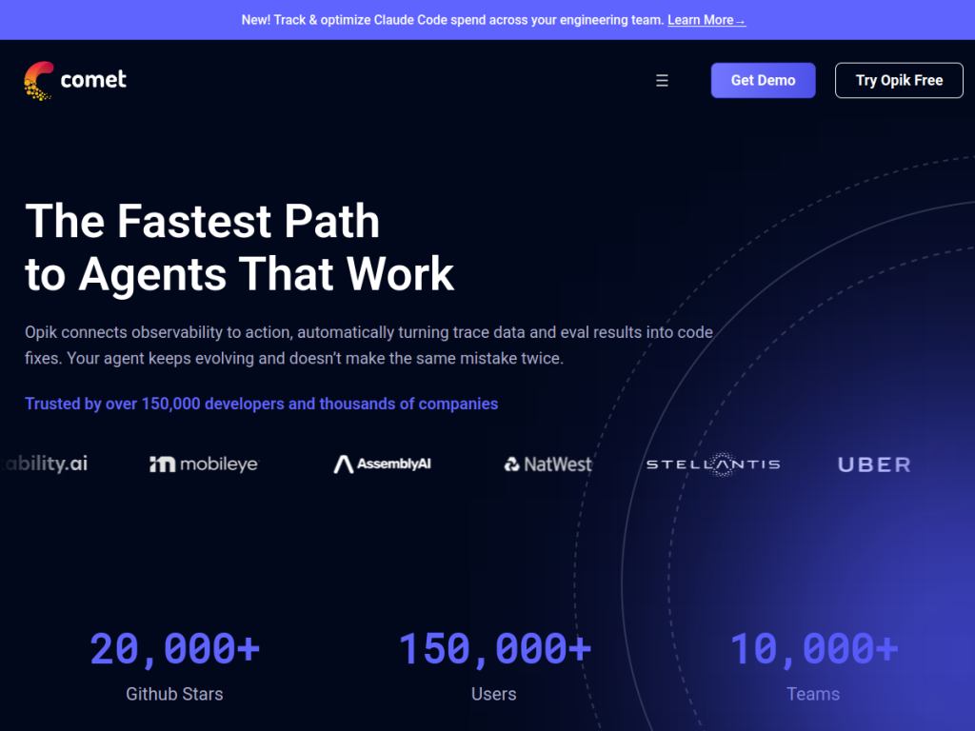This screenshot has height=731, width=975.
Task: Click the NatWest logo
Action: pyautogui.click(x=547, y=464)
